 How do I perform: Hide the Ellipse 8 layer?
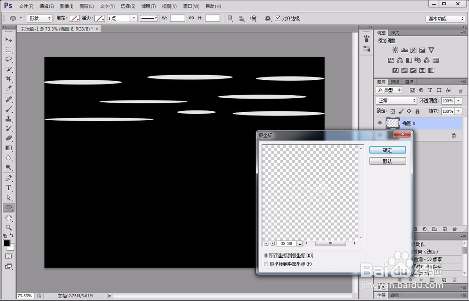point(380,123)
